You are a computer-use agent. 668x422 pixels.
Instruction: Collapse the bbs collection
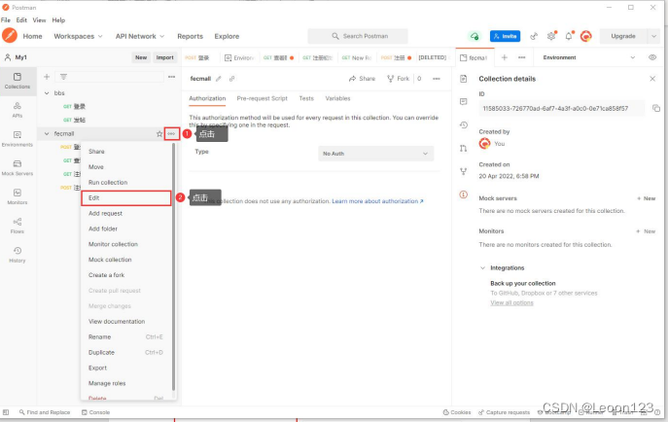tap(47, 92)
